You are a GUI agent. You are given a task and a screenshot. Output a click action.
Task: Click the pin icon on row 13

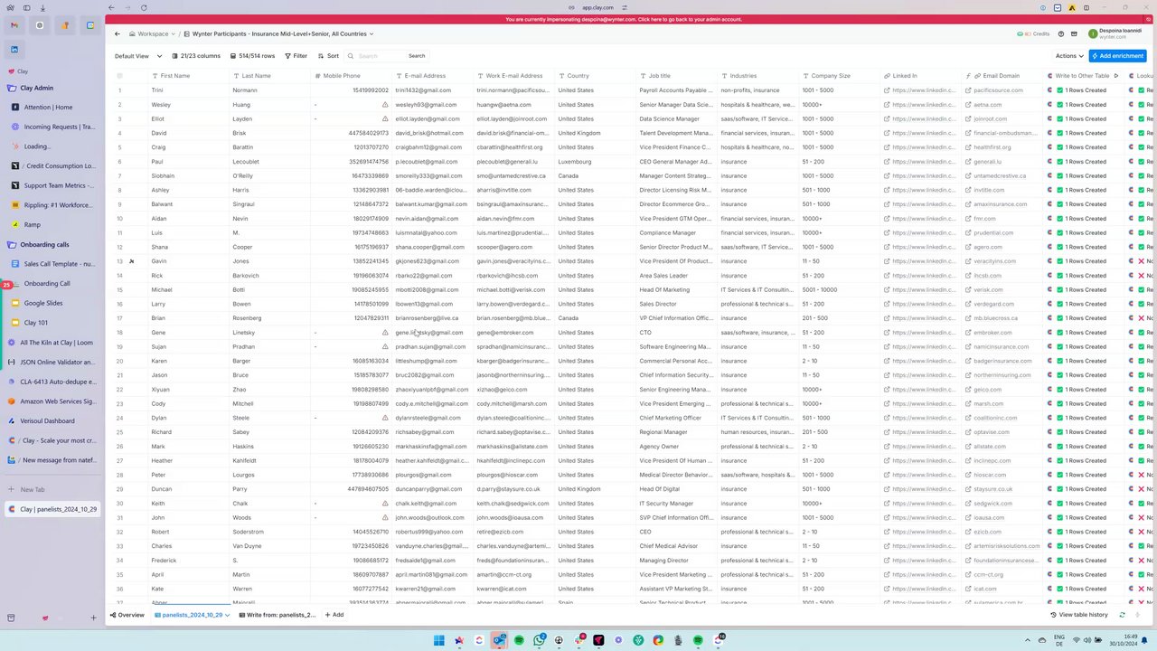coord(131,261)
